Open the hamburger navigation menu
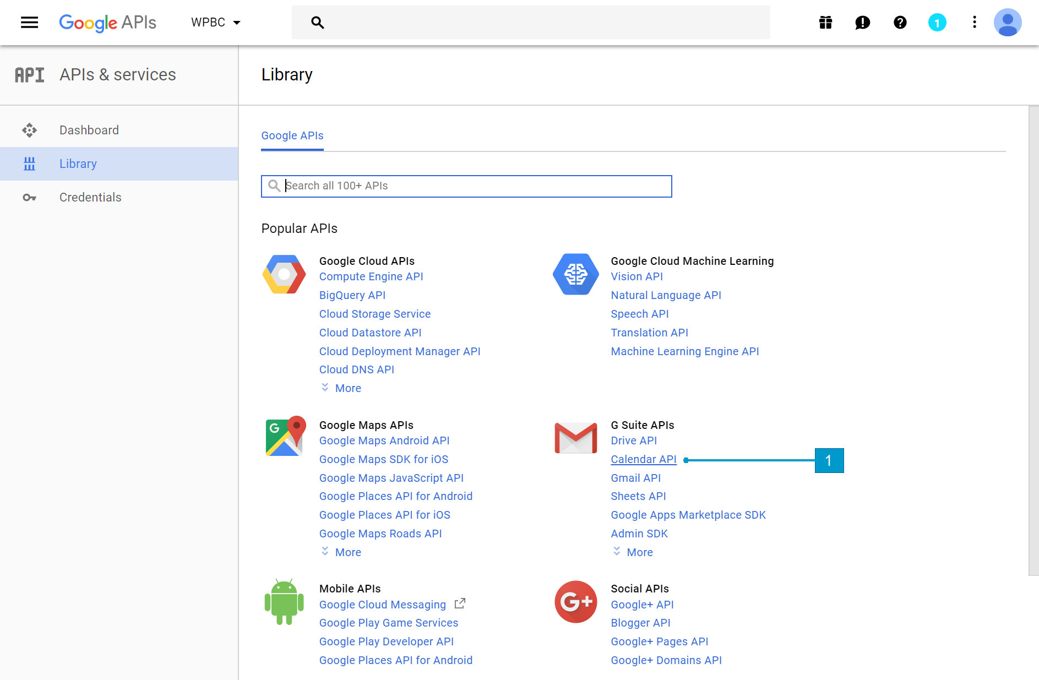 pyautogui.click(x=29, y=23)
